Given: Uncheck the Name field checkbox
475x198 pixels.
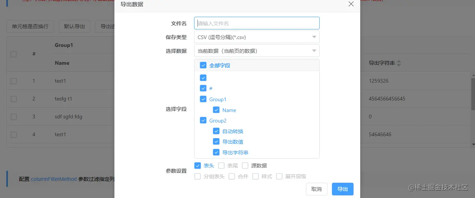Looking at the screenshot, I should click(x=216, y=110).
